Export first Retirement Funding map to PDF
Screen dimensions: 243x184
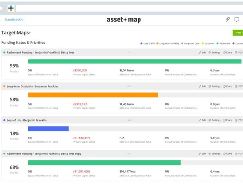click(239, 52)
